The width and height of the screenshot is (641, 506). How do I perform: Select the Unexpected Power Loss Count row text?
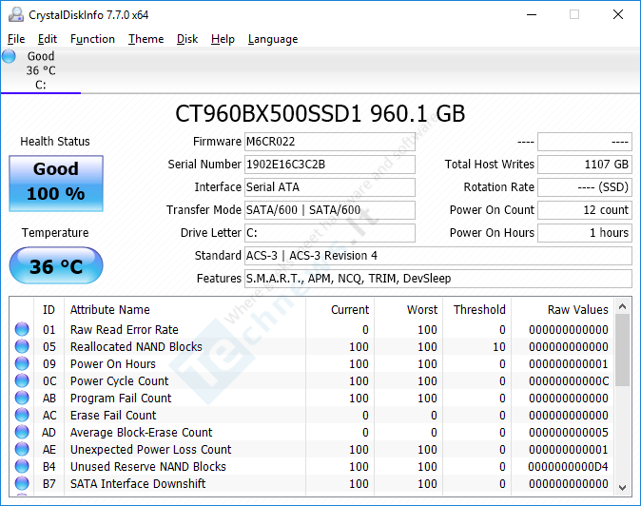[151, 450]
